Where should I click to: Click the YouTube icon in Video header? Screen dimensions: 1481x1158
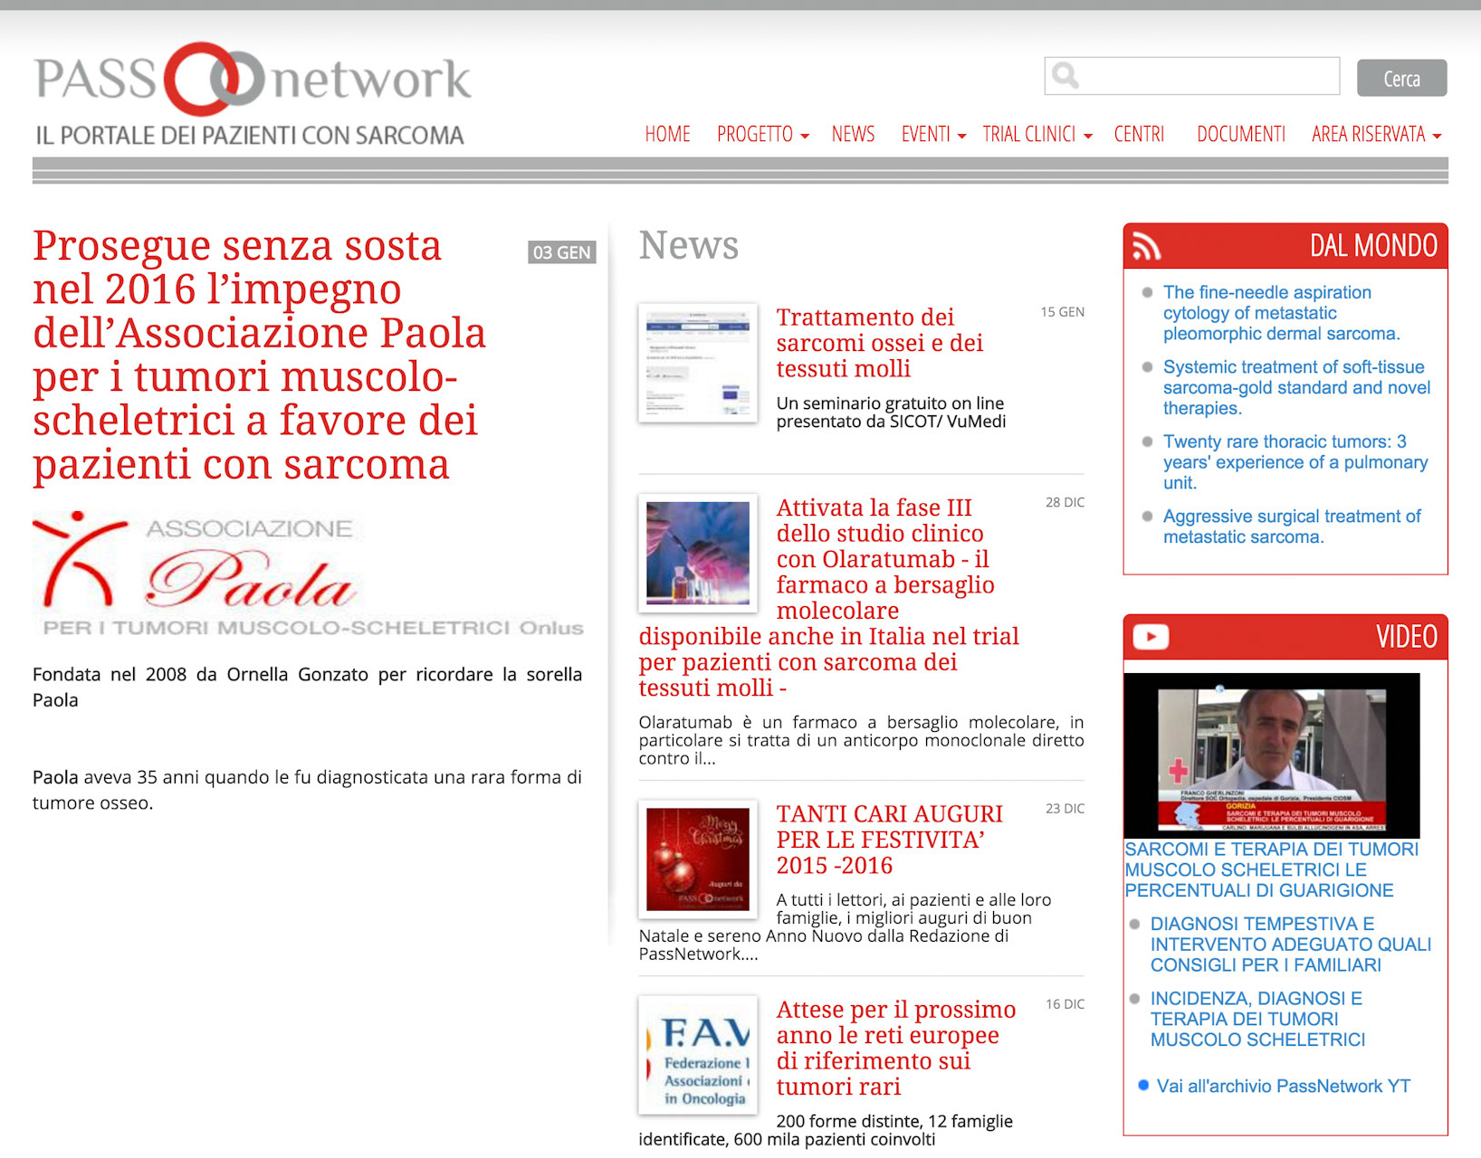pos(1151,637)
